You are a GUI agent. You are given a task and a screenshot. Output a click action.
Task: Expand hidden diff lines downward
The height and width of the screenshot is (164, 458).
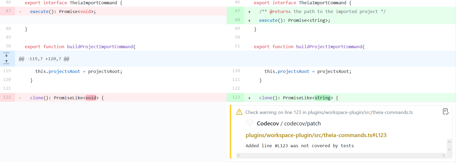[x=6, y=55]
